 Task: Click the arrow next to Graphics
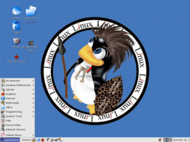pos(33,94)
